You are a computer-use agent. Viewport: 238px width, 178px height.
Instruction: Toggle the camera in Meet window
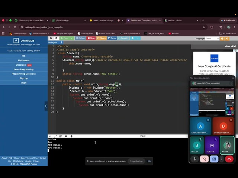(204, 159)
